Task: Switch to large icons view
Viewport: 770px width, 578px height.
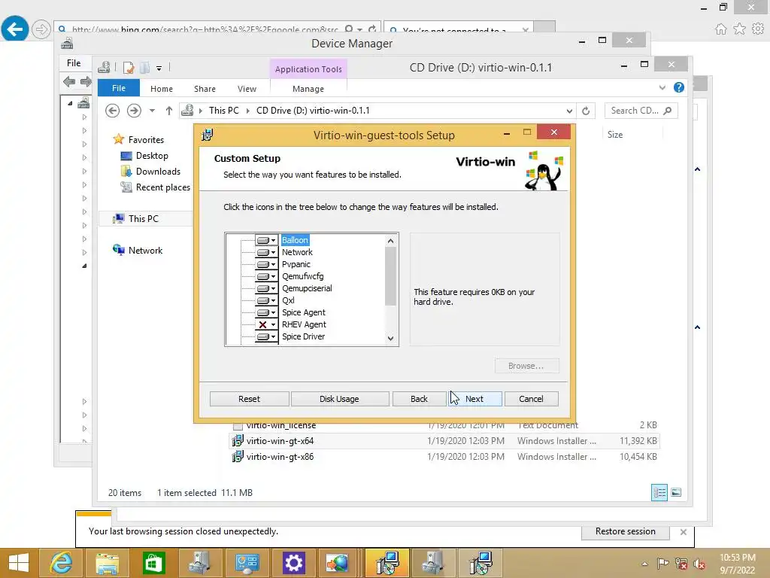Action: click(676, 492)
